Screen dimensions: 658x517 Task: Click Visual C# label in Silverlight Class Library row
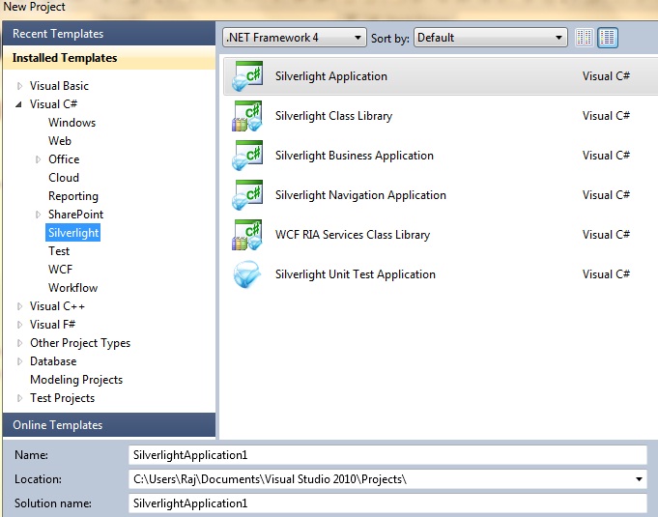606,116
